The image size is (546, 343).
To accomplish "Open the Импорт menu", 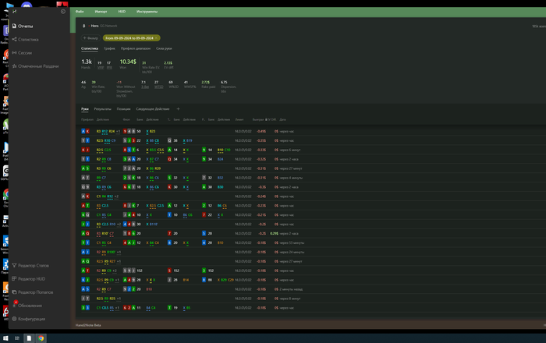I will point(101,12).
